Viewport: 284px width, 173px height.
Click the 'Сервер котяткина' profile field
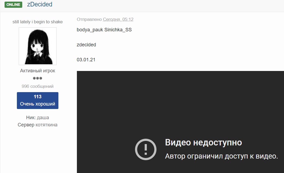point(38,125)
